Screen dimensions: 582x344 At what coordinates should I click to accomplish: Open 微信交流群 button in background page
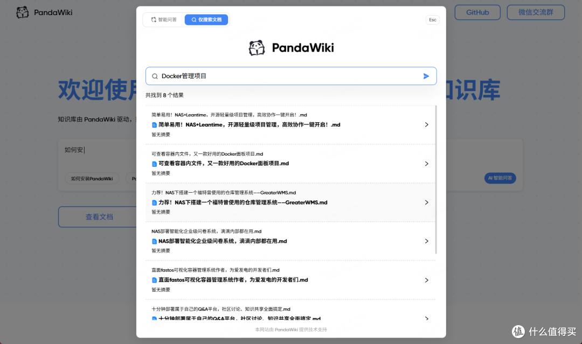536,12
